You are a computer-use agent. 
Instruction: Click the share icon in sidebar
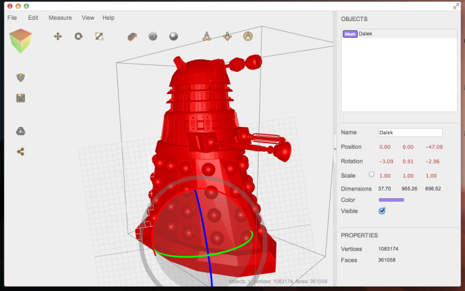[x=20, y=152]
